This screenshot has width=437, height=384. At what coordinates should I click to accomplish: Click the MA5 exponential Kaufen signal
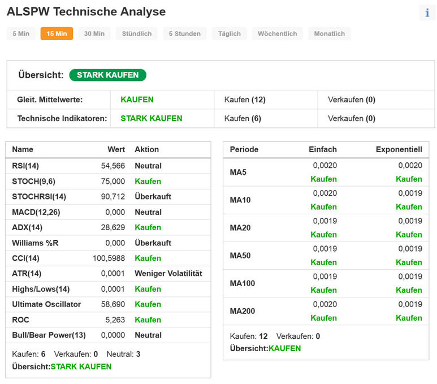coord(409,179)
